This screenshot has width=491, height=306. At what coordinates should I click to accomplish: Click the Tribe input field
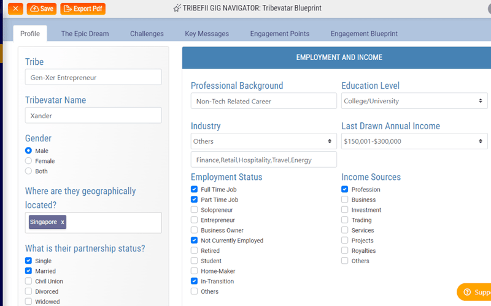(93, 77)
